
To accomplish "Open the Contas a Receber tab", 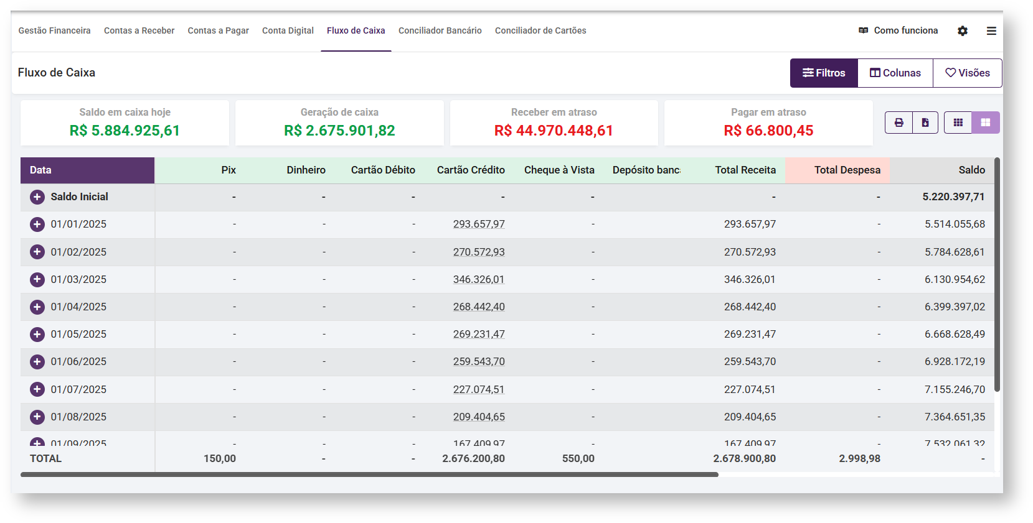I will pyautogui.click(x=139, y=30).
